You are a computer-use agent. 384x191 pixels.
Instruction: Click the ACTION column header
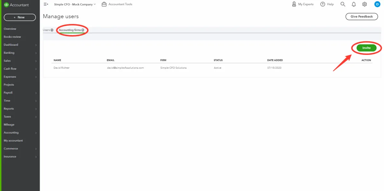point(366,60)
